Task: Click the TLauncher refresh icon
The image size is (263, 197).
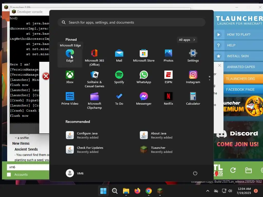Action: click(233, 170)
